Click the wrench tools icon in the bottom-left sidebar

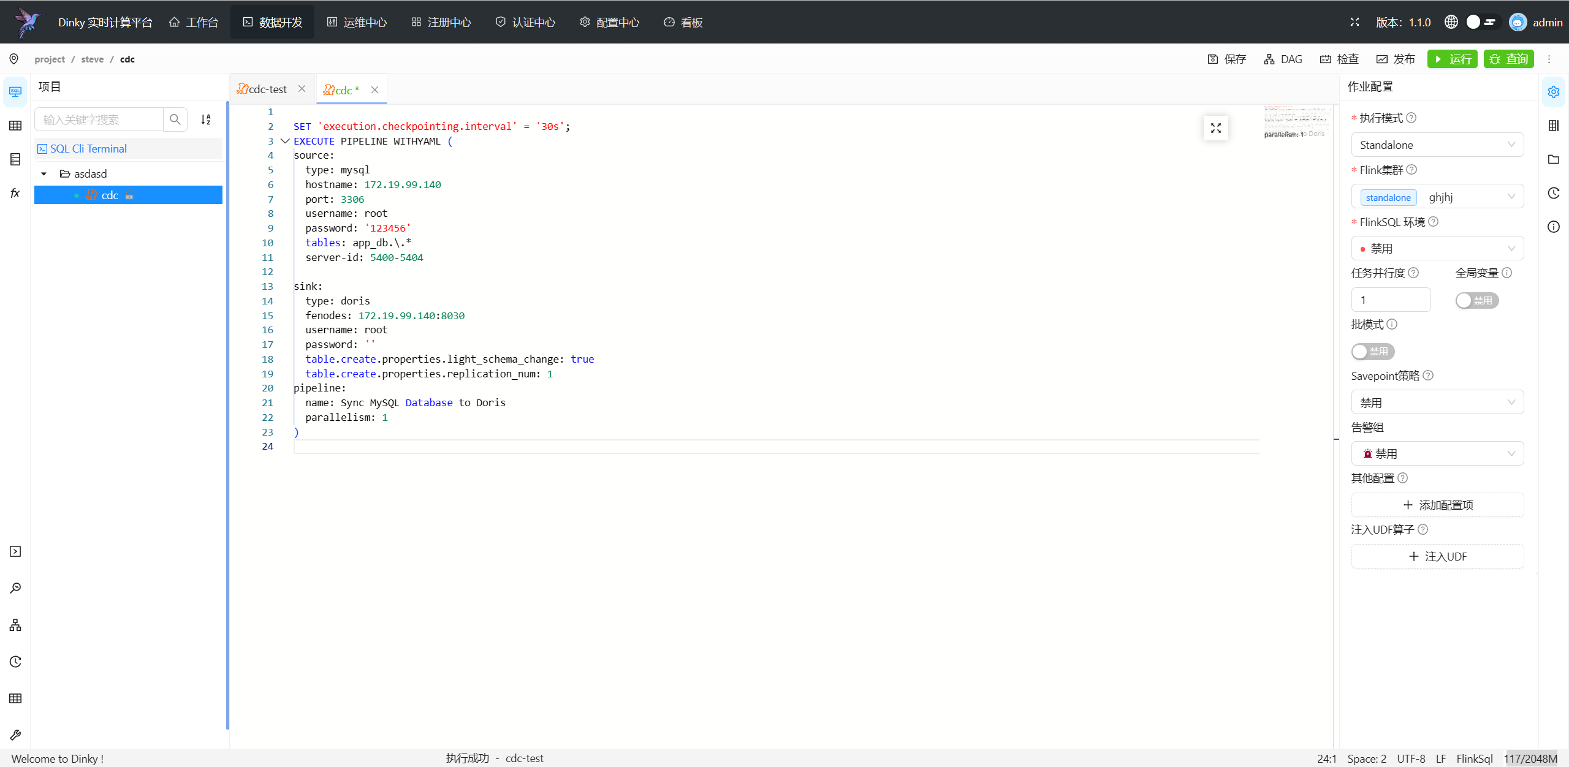tap(15, 735)
